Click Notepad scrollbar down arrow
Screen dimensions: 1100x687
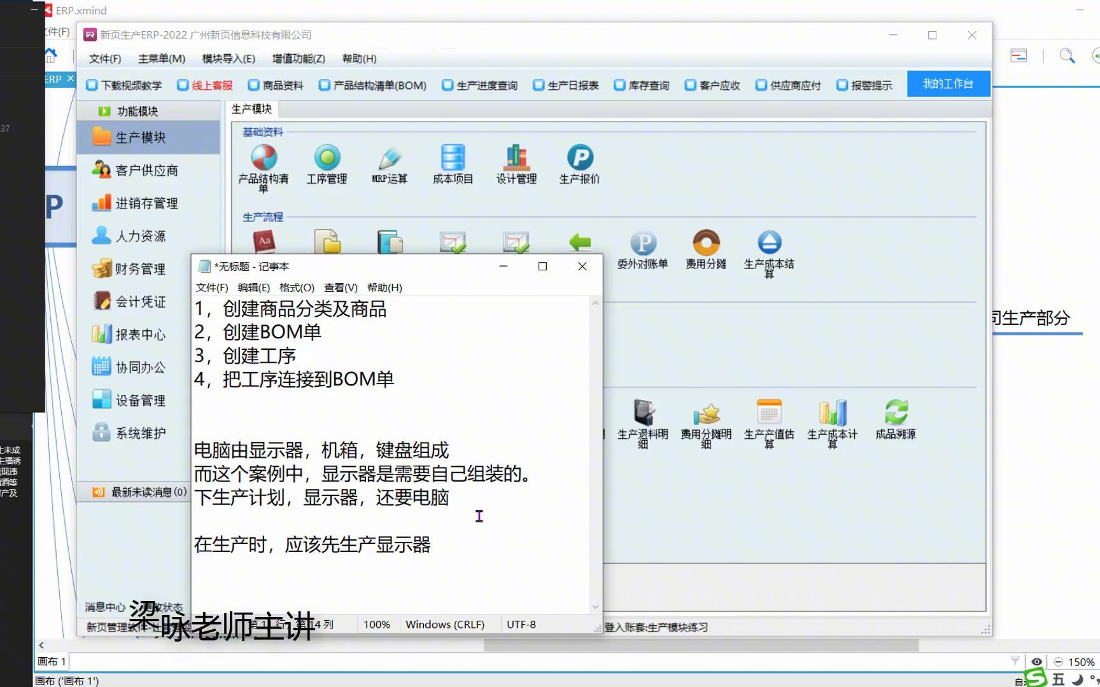pos(595,606)
